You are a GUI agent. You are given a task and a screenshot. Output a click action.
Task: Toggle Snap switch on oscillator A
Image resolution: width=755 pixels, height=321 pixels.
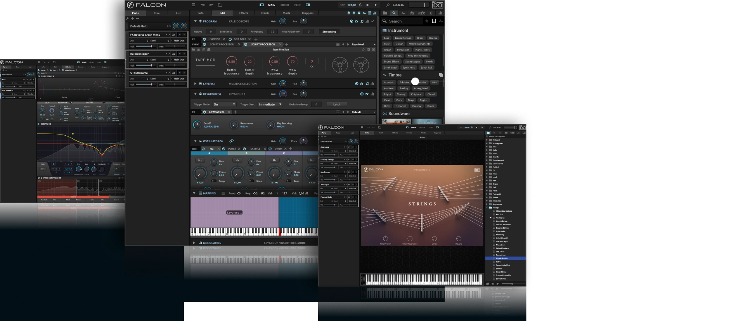click(x=213, y=181)
